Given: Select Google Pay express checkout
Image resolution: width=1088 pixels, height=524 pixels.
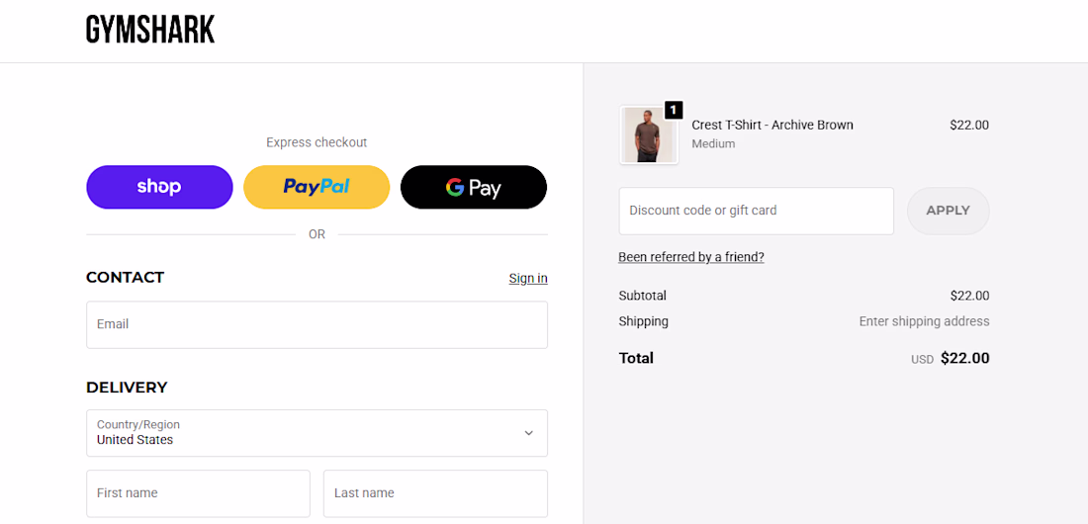Looking at the screenshot, I should pos(473,187).
